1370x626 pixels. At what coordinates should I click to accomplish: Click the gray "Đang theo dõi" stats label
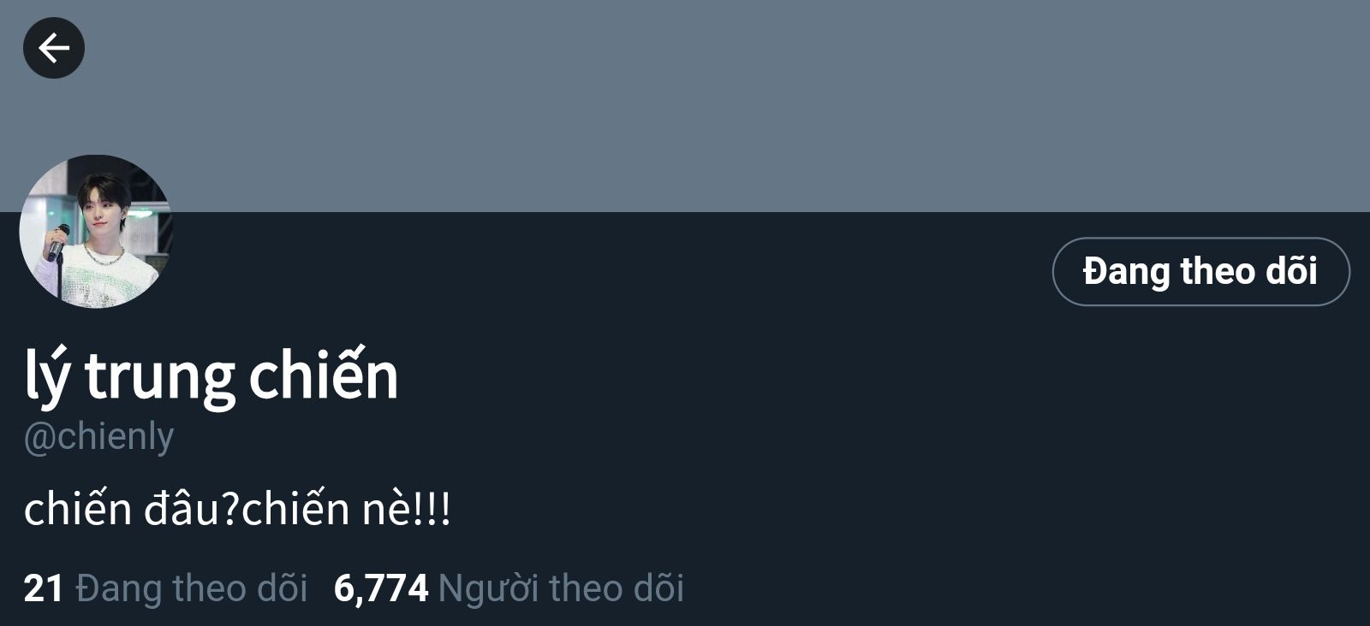coord(192,588)
